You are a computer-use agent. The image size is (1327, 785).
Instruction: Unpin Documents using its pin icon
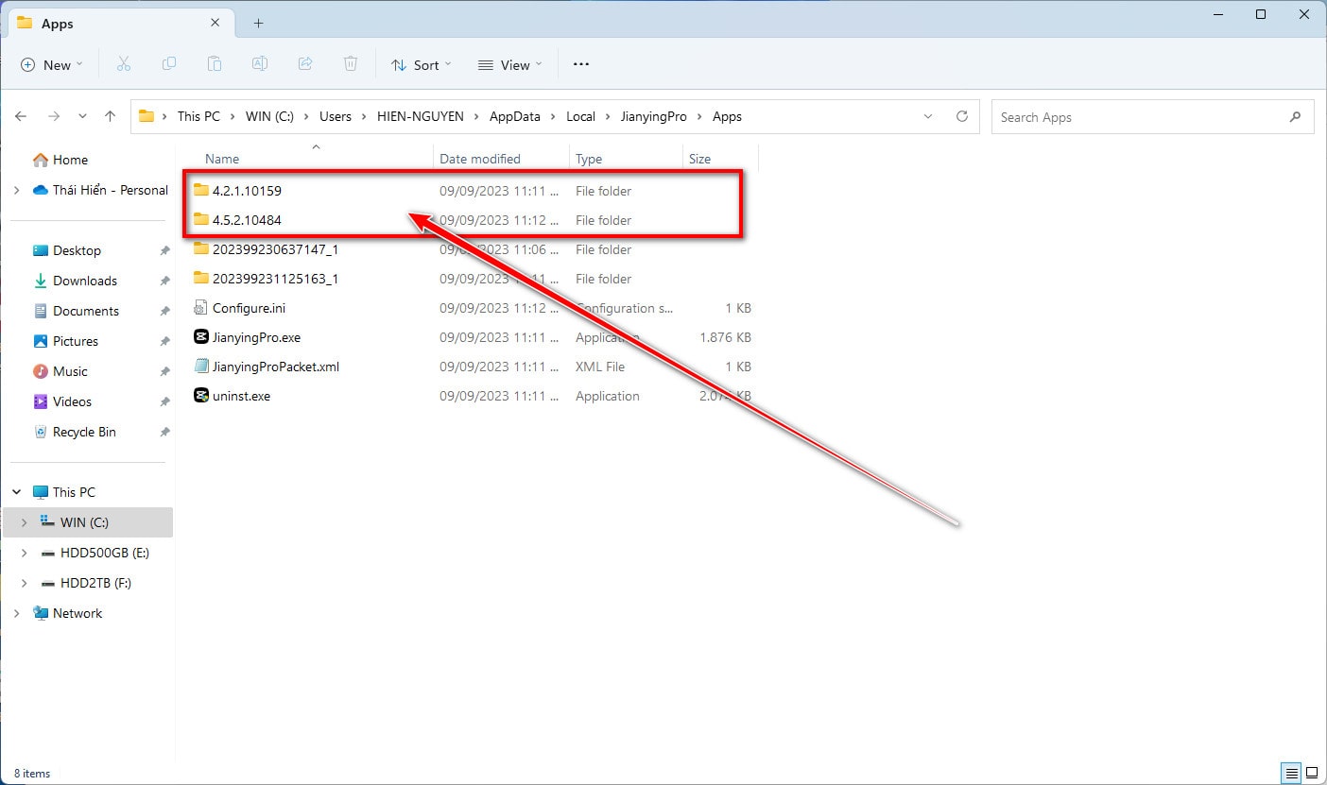pyautogui.click(x=164, y=312)
